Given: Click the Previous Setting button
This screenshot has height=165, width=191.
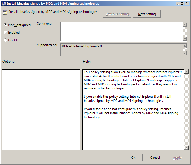Looking at the screenshot, I should tap(117, 14).
